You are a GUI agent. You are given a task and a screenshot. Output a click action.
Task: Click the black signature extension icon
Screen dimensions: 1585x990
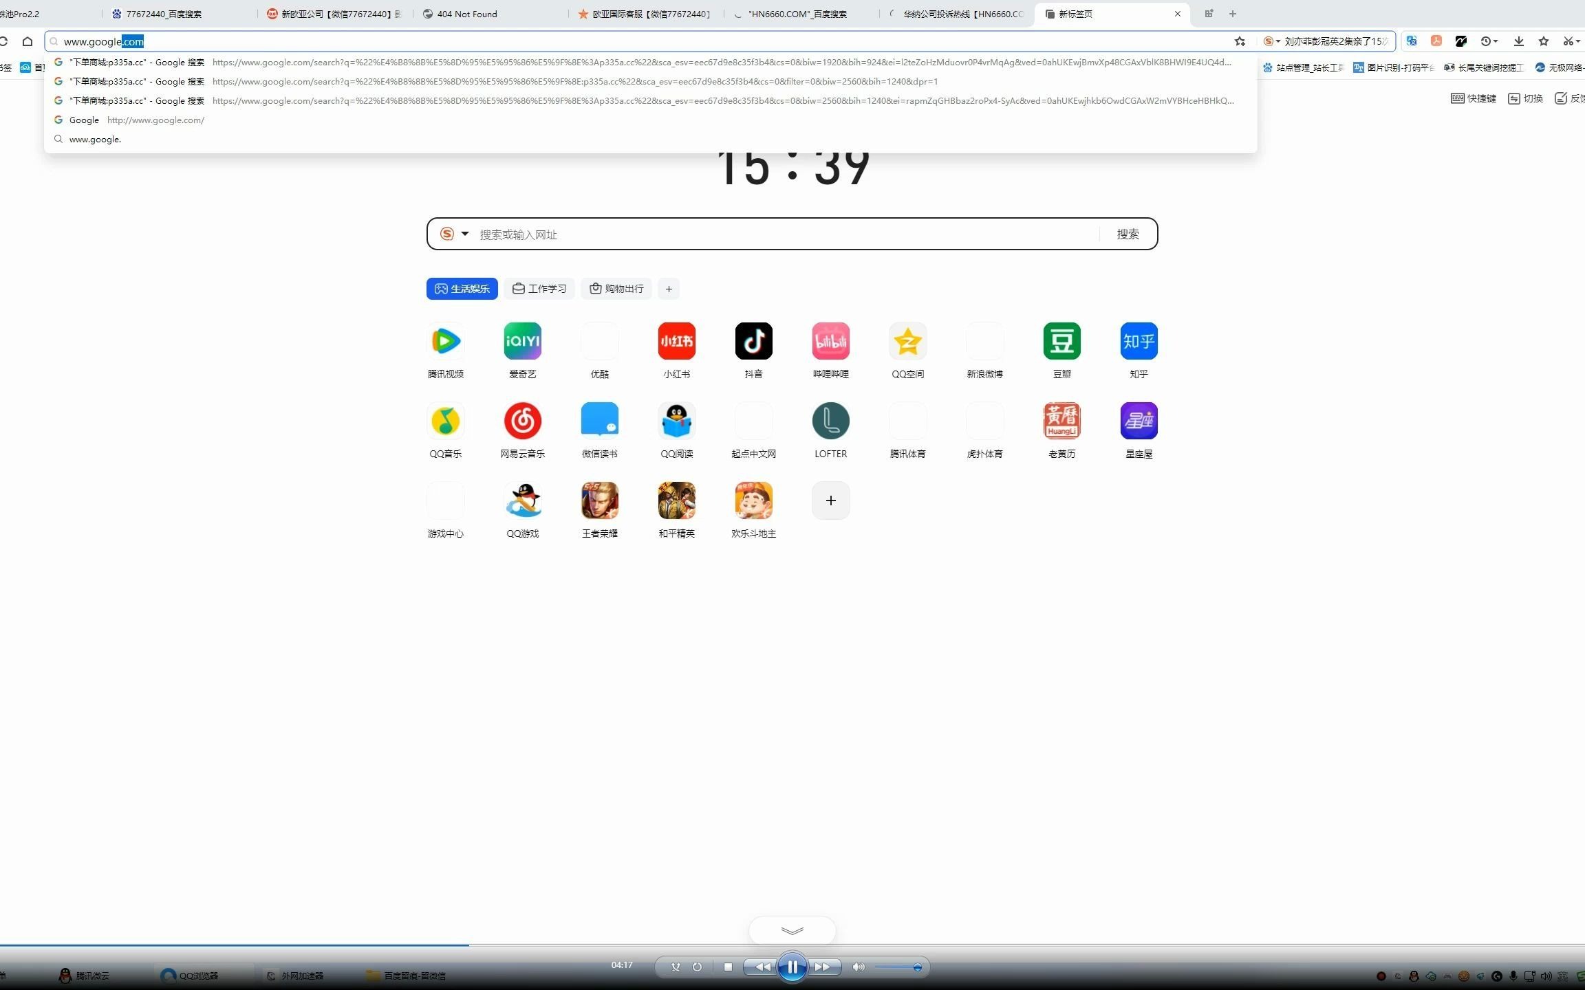coord(1461,41)
